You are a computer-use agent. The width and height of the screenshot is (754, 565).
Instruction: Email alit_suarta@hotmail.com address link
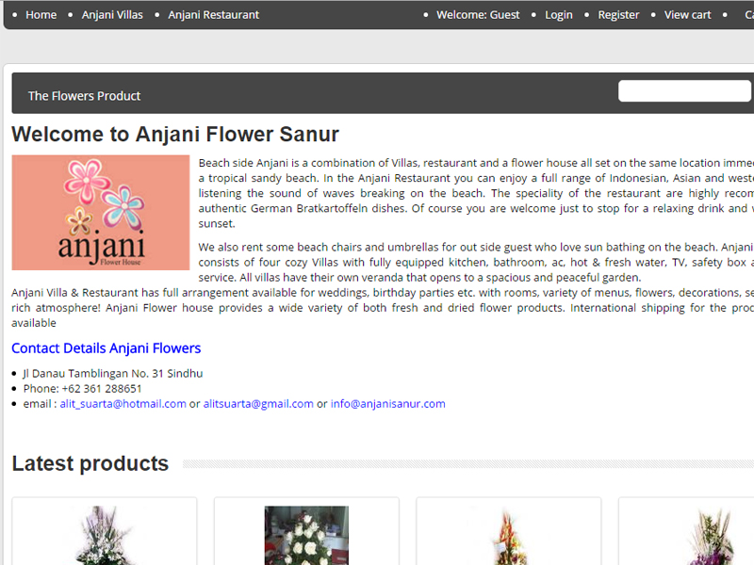tap(123, 404)
